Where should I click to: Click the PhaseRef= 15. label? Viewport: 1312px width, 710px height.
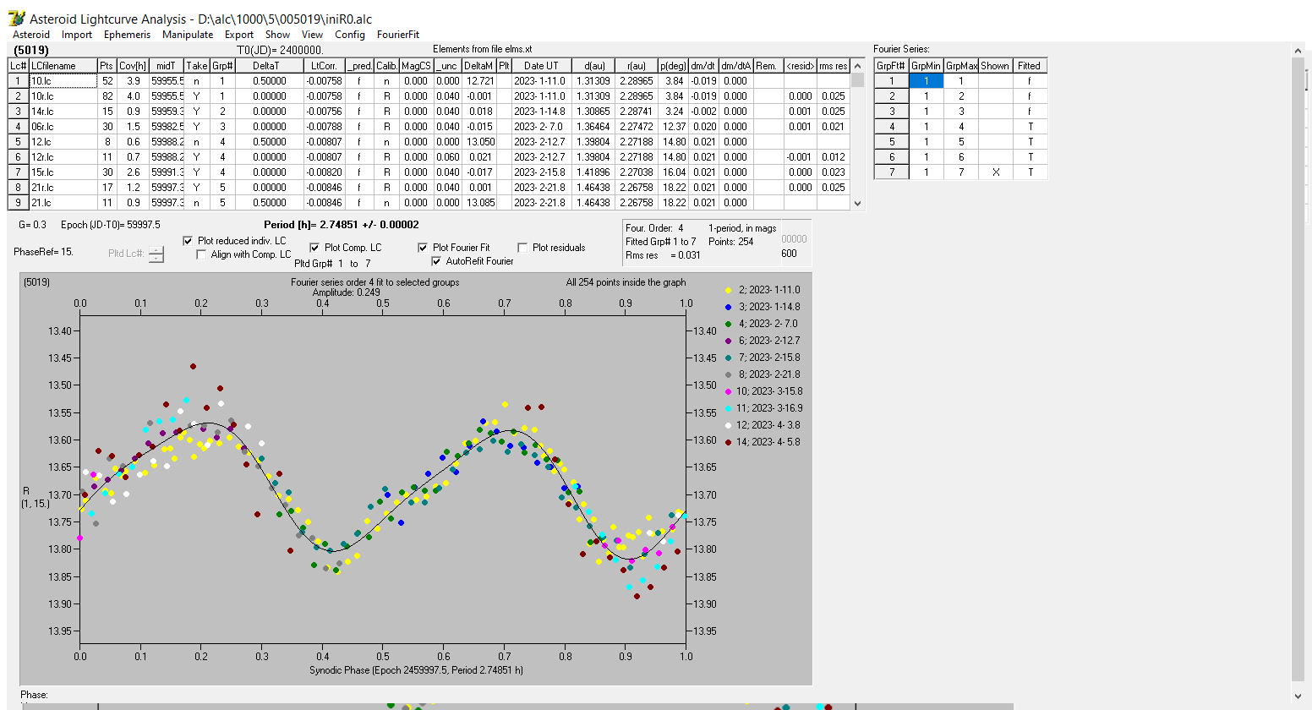43,252
